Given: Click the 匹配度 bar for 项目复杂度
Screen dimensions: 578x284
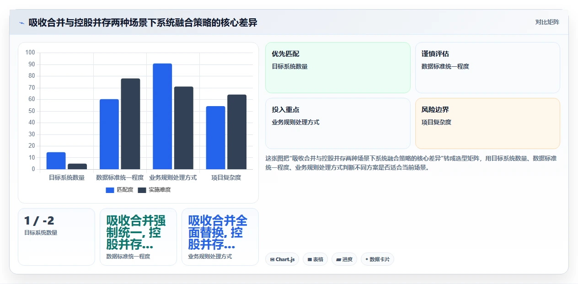Looking at the screenshot, I should [215, 138].
